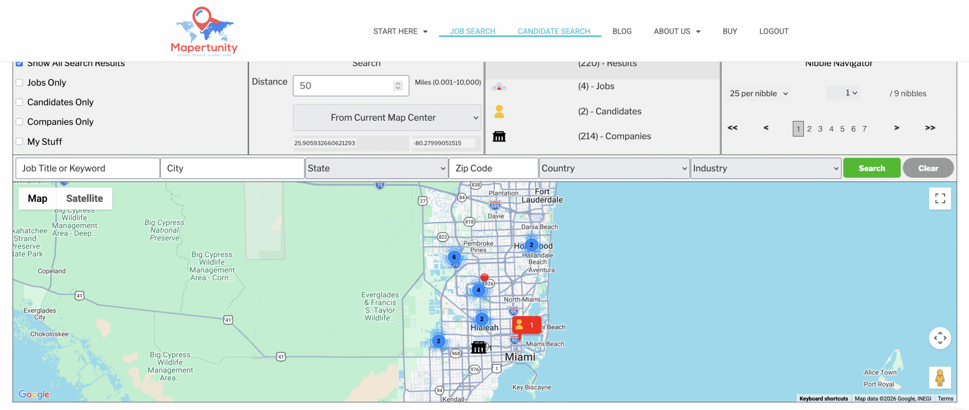The image size is (969, 410).
Task: Open the 25 per nibble dropdown
Action: coord(758,93)
